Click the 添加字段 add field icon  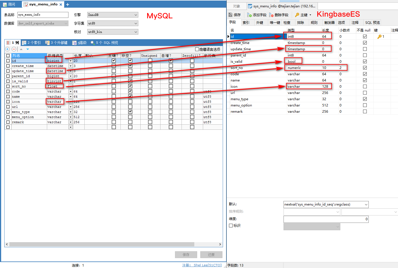point(249,15)
